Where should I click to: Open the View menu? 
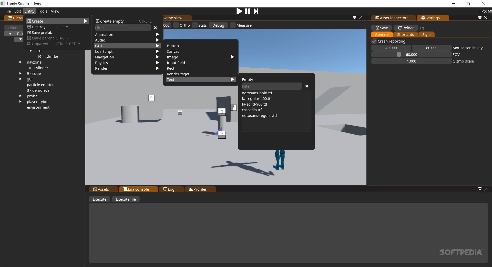(55, 11)
